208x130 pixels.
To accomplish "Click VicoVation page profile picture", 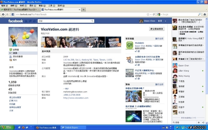I will 23,37.
